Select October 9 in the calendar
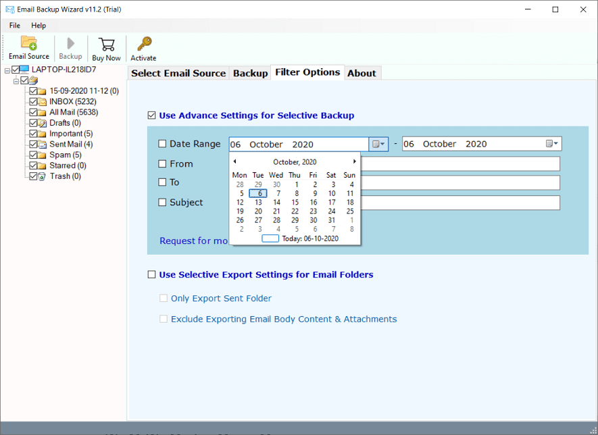The height and width of the screenshot is (435, 598). tap(312, 193)
